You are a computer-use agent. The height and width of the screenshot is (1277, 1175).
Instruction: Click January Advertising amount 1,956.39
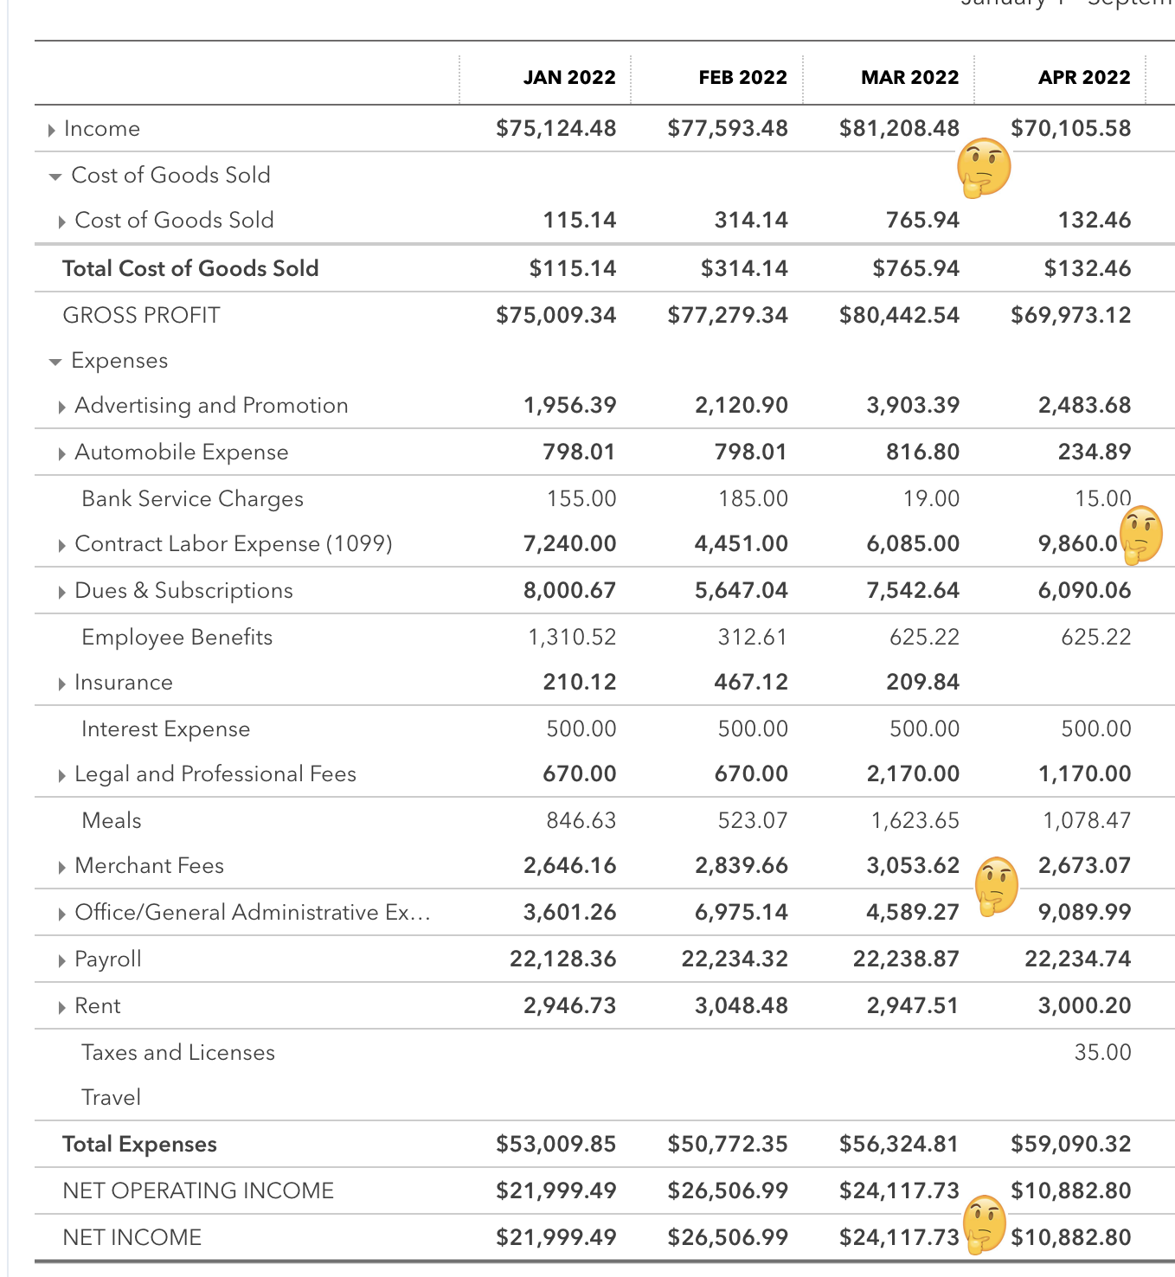pyautogui.click(x=569, y=405)
